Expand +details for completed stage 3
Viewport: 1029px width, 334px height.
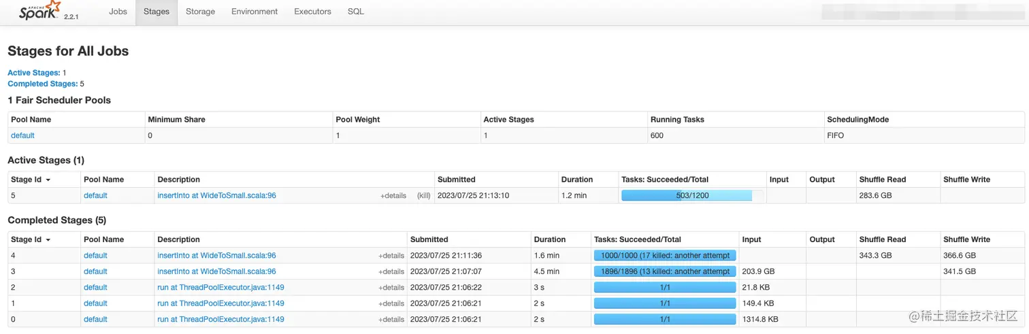tap(391, 271)
